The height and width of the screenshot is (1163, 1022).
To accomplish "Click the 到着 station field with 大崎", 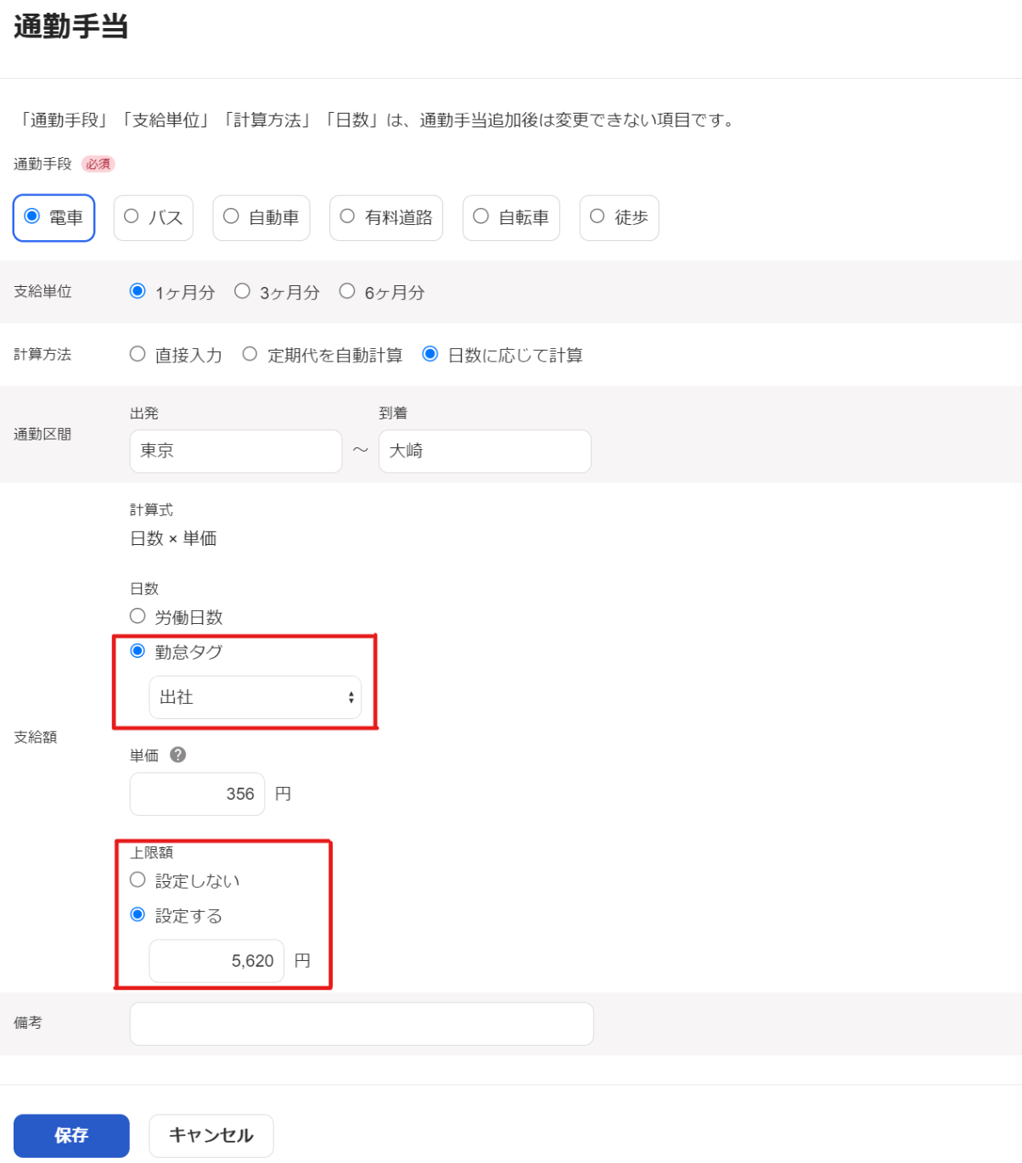I will pyautogui.click(x=485, y=451).
